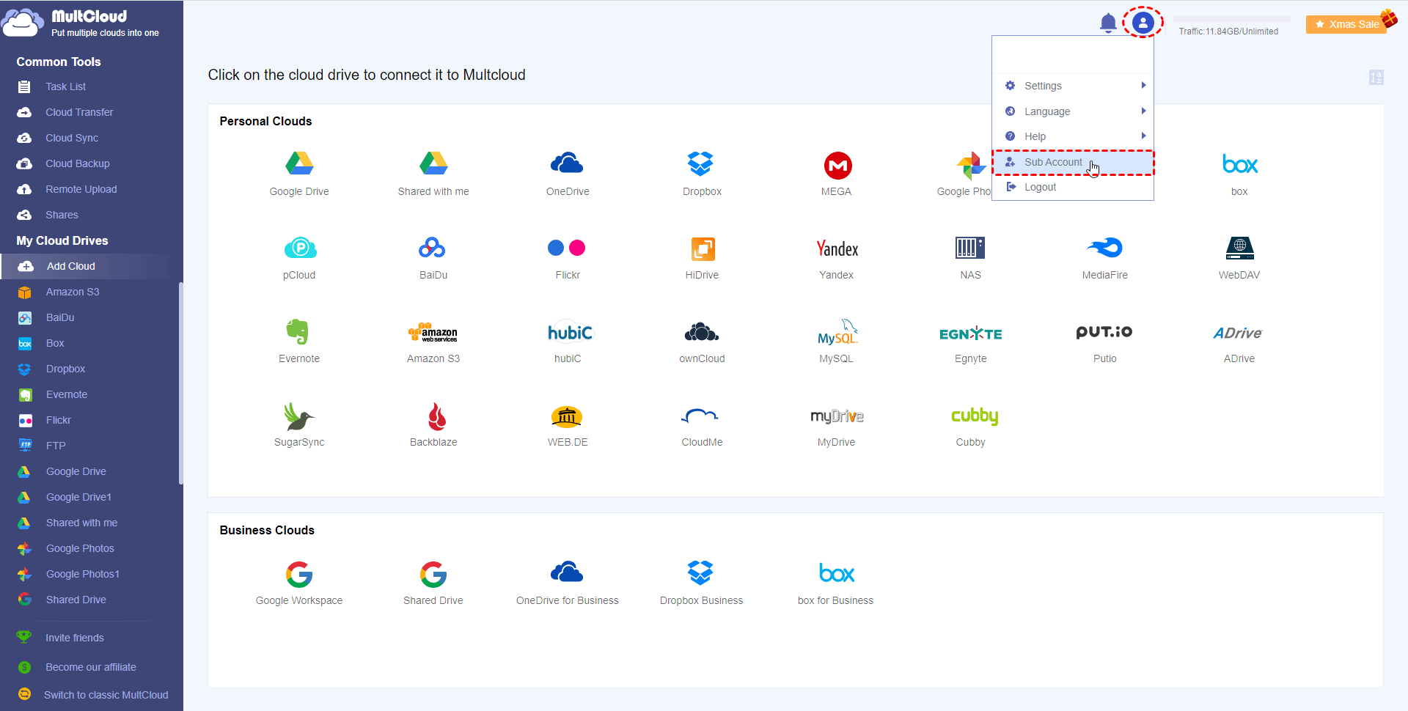Expand the Language submenu arrow
1408x711 pixels.
coord(1143,111)
